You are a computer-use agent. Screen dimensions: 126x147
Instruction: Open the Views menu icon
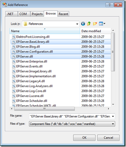click(x=101, y=23)
